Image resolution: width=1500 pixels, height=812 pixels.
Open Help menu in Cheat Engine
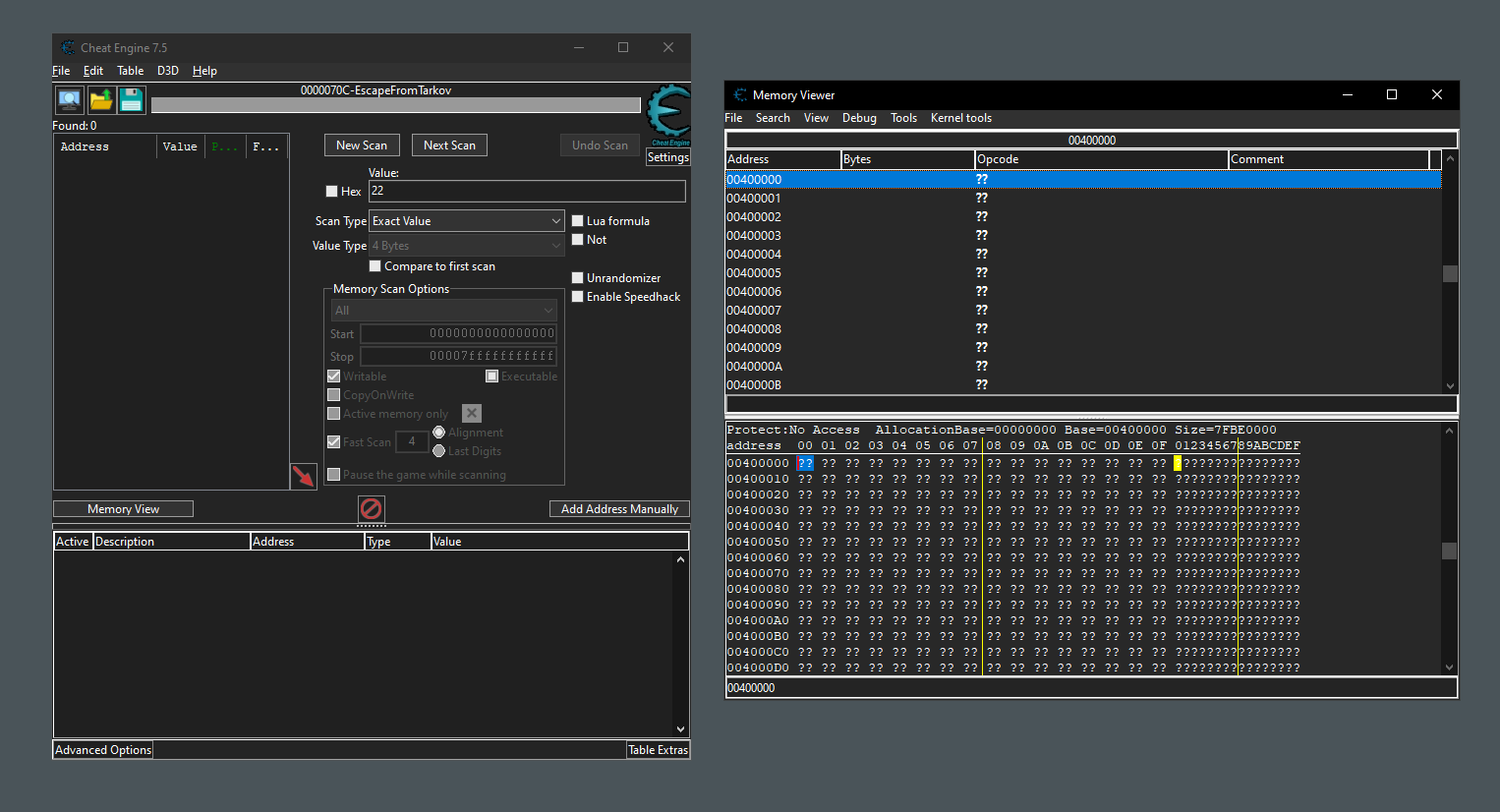(x=204, y=71)
